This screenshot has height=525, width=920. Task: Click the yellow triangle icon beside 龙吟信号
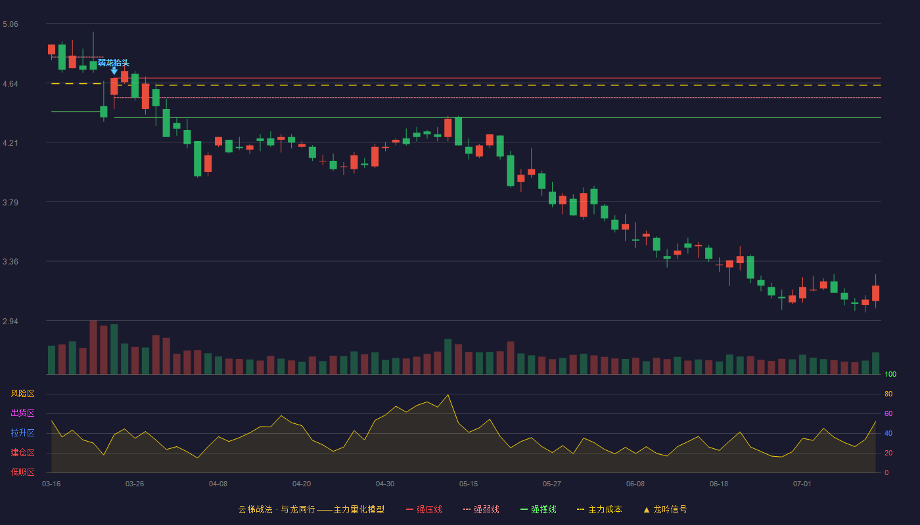tap(647, 510)
